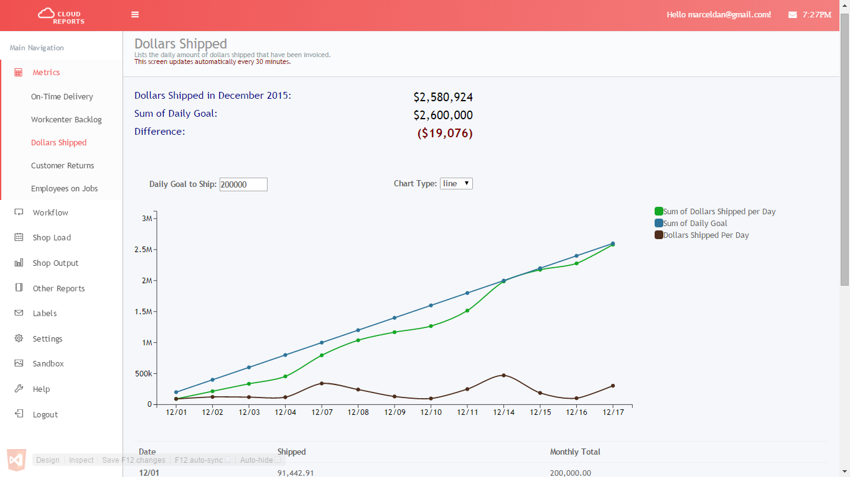Image resolution: width=850 pixels, height=477 pixels.
Task: Click the Shop Load calendar icon
Action: (19, 237)
